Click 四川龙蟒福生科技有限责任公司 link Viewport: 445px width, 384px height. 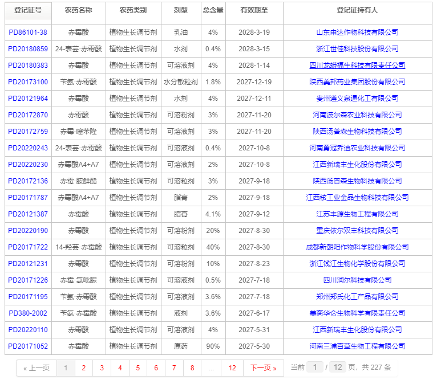point(357,66)
